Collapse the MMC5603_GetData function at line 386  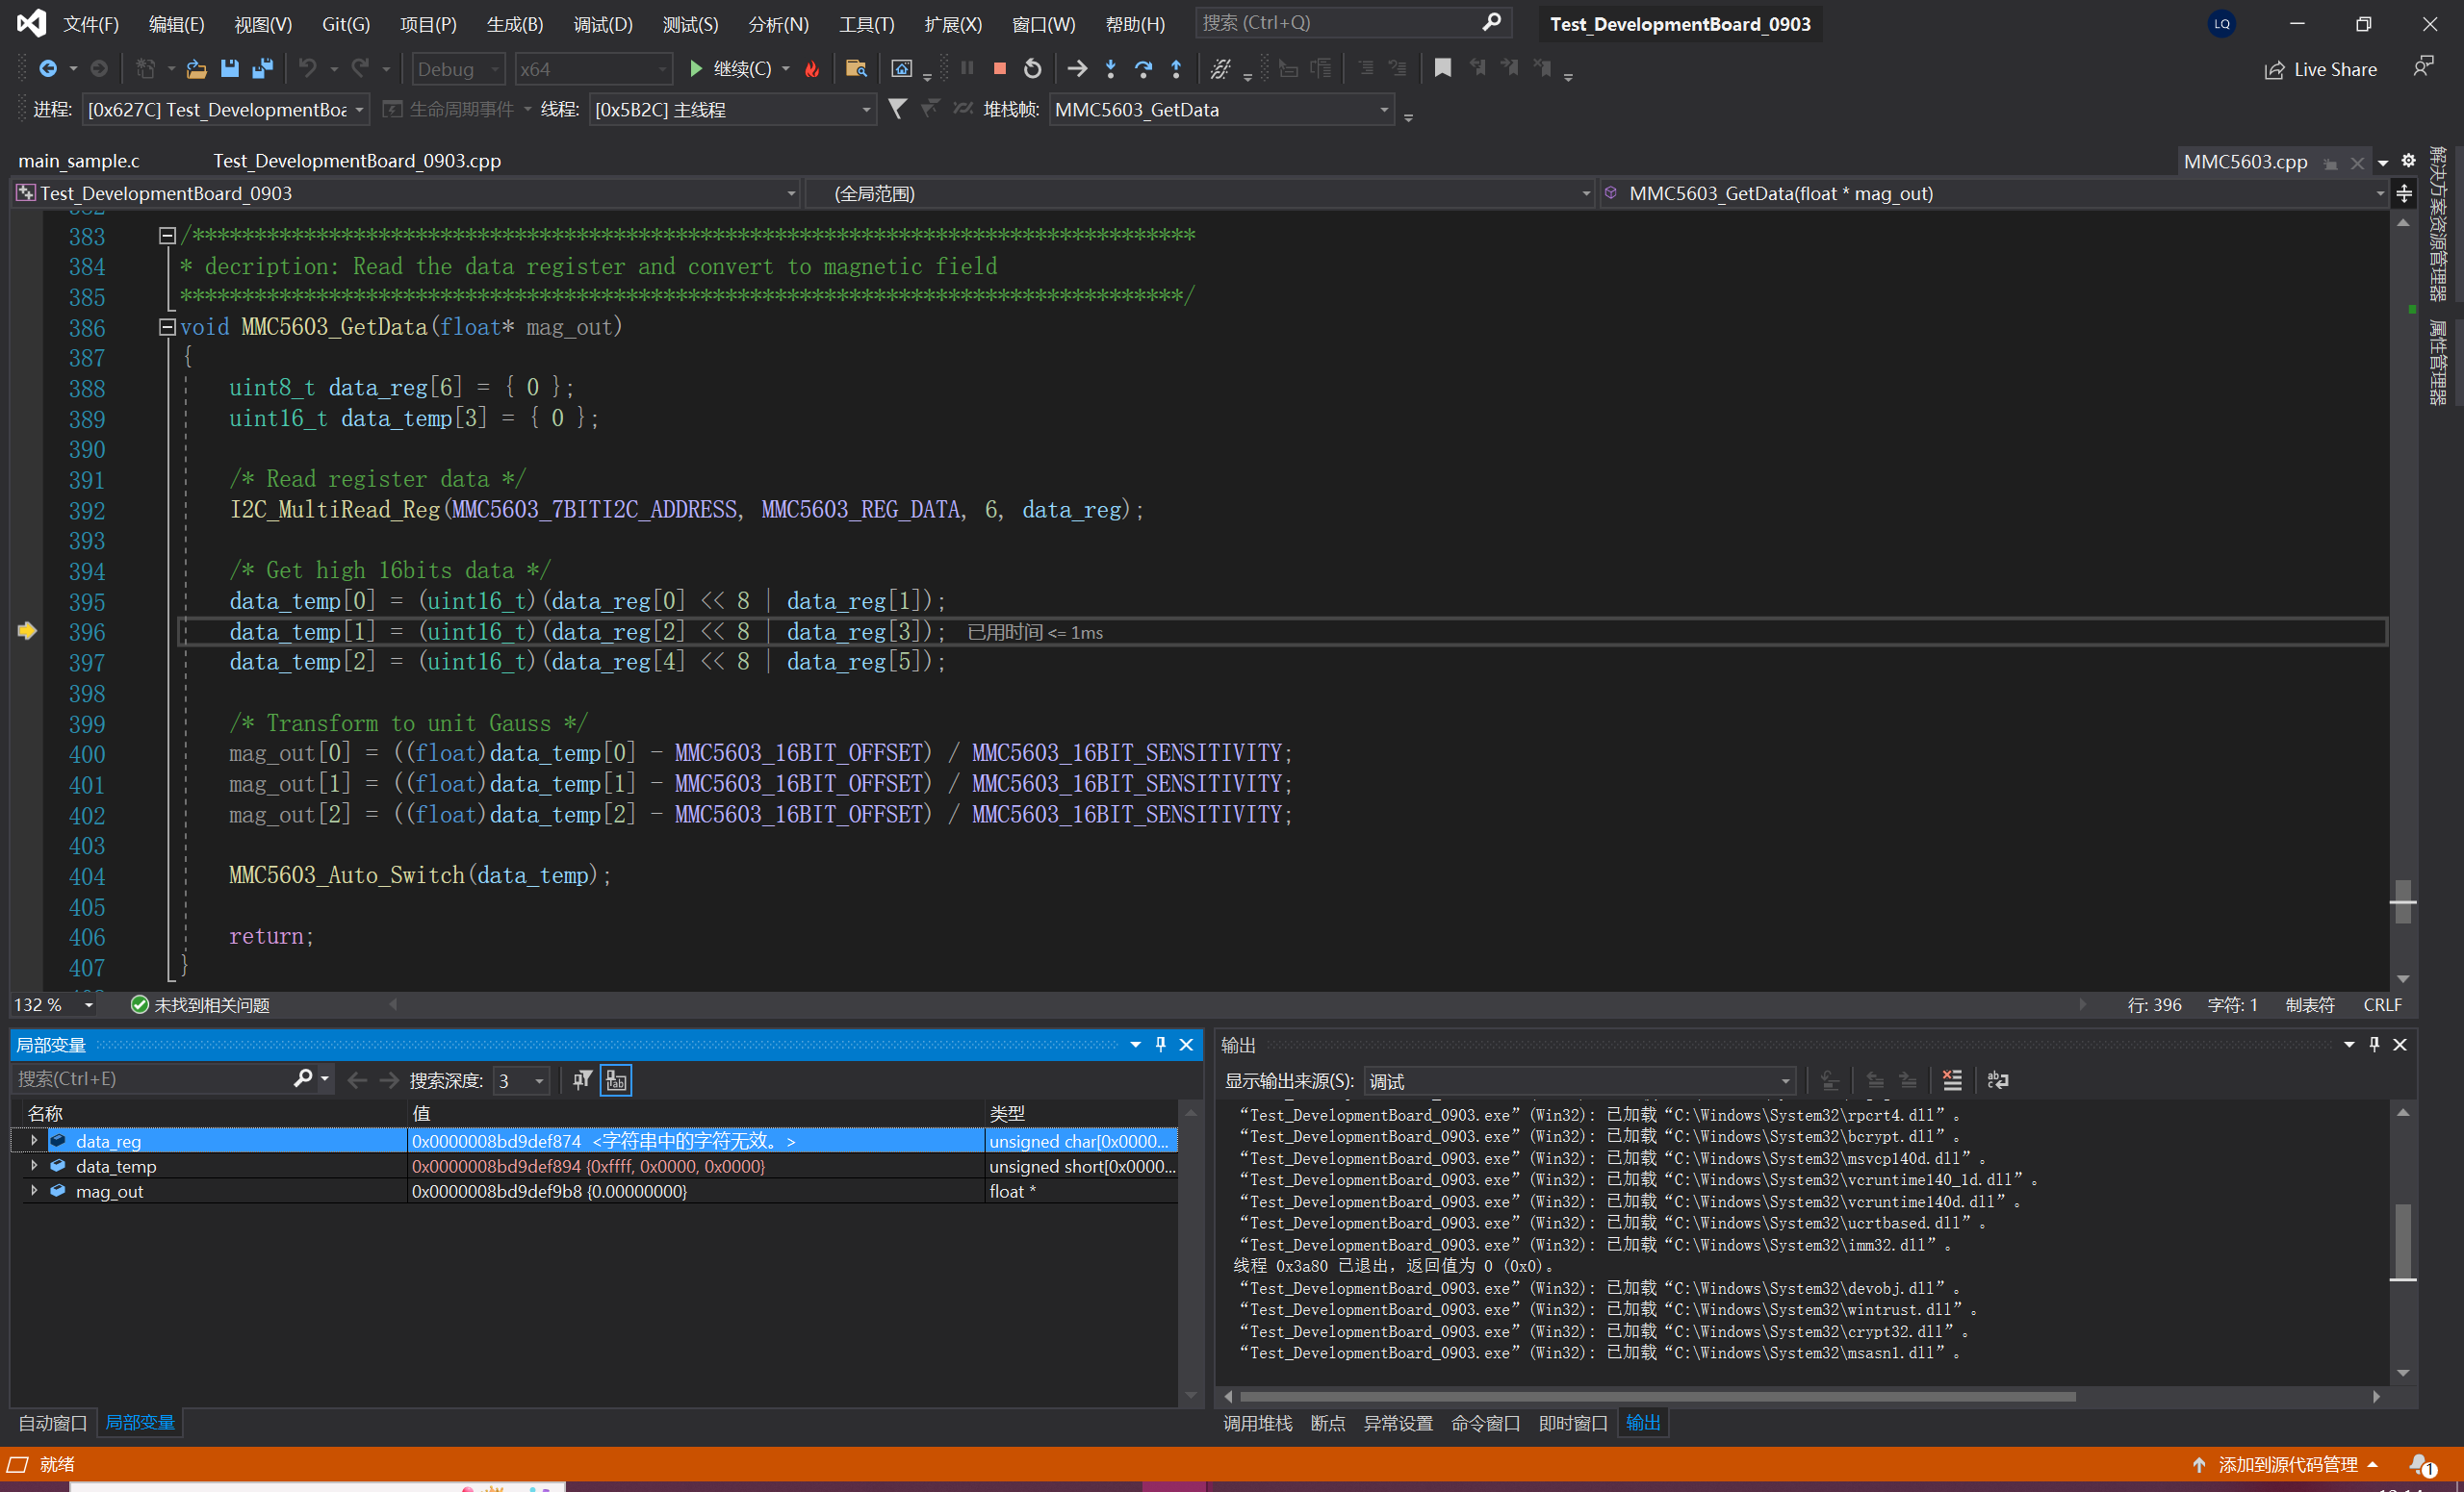(167, 327)
